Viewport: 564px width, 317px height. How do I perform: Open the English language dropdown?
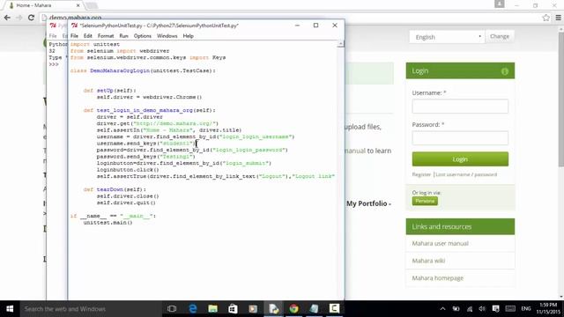point(447,37)
